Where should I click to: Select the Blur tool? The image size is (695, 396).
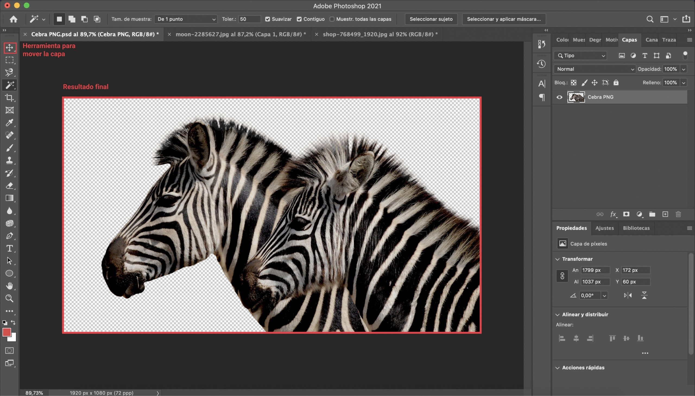tap(10, 210)
